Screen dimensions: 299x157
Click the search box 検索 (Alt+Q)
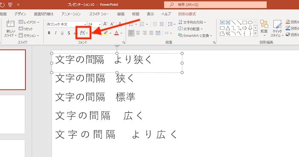(215, 5)
